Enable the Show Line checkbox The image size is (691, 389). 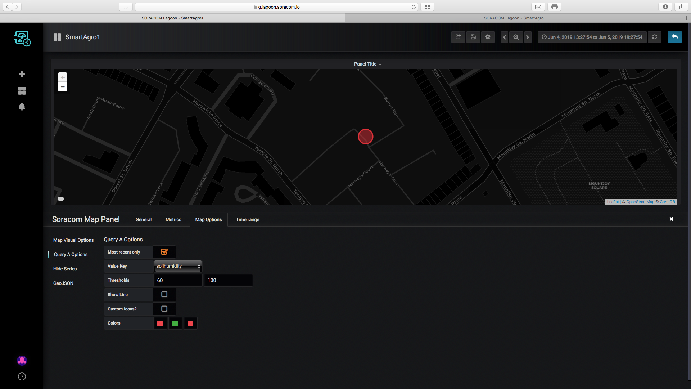[164, 294]
